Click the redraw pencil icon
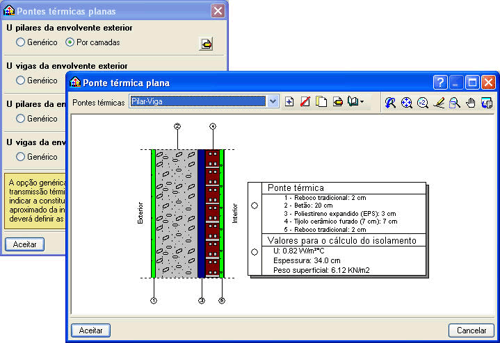Image resolution: width=500 pixels, height=343 pixels. point(439,103)
